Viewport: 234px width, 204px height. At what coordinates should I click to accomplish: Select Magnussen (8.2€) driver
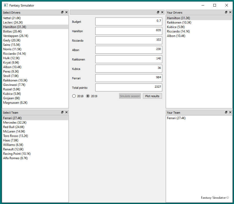tap(35, 103)
